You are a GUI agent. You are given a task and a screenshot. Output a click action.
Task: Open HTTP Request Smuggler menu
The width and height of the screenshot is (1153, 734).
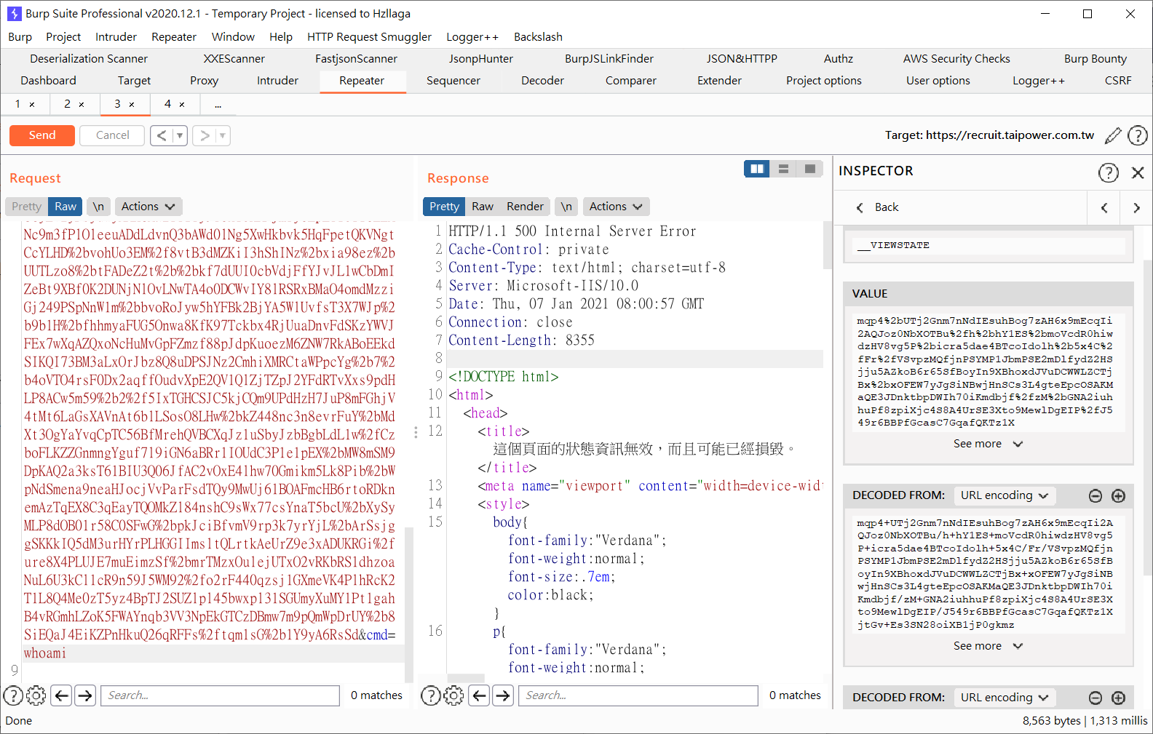click(369, 37)
